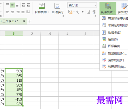Click the cell containing -45%
The width and height of the screenshot is (128, 109).
[x=14, y=99]
